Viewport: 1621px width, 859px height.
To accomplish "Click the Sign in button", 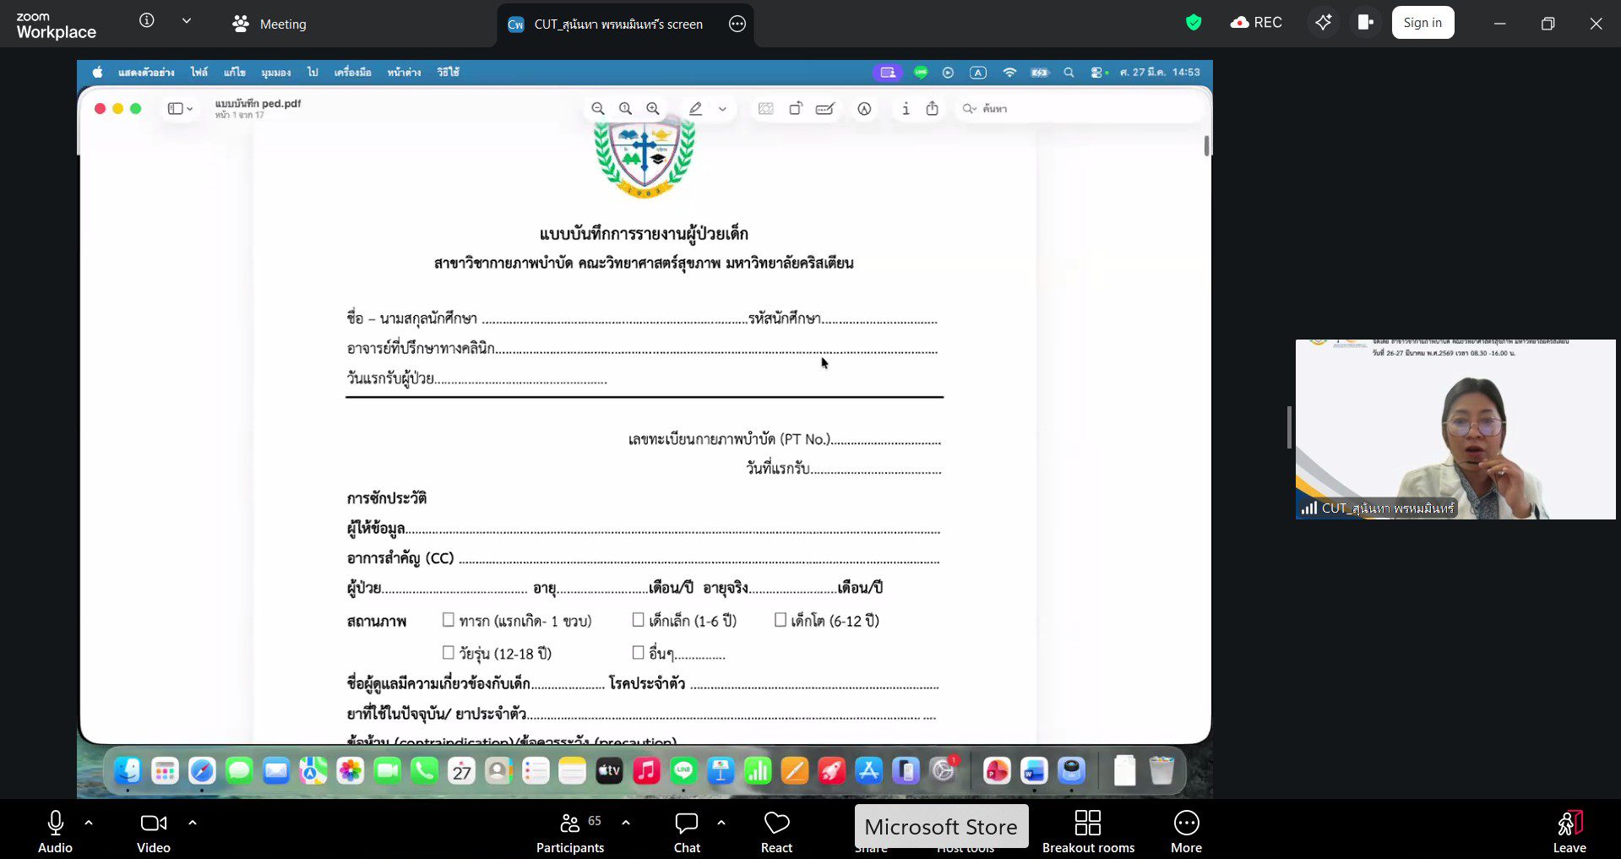I will pyautogui.click(x=1422, y=23).
